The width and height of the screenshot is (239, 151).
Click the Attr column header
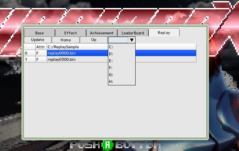click(41, 47)
